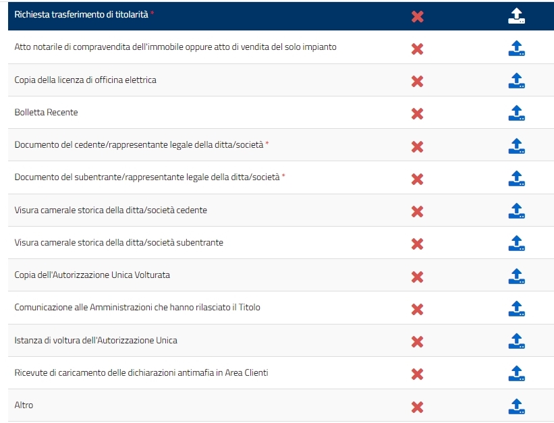Upload Copia dell'Autorizzazione Unica Volturata
This screenshot has width=554, height=423.
516,277
